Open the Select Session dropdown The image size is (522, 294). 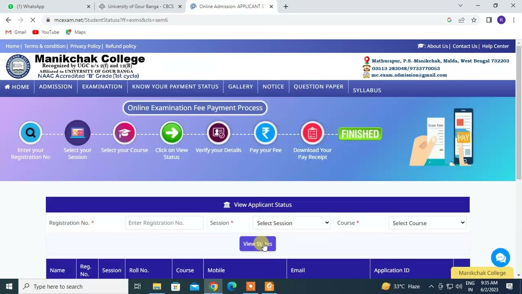click(292, 223)
